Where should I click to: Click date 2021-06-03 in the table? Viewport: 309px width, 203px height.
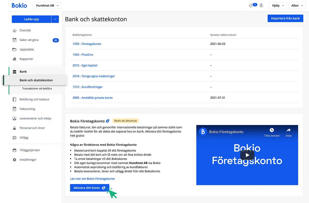click(218, 44)
